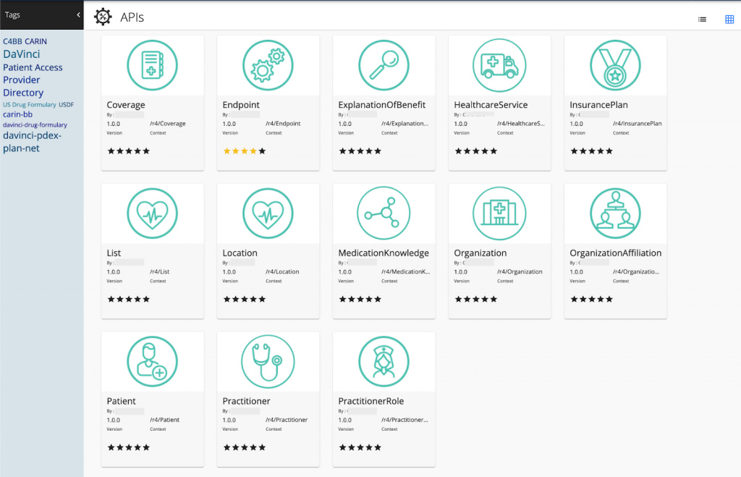Open the PractitionerRole API title
This screenshot has height=477, width=741.
point(371,401)
